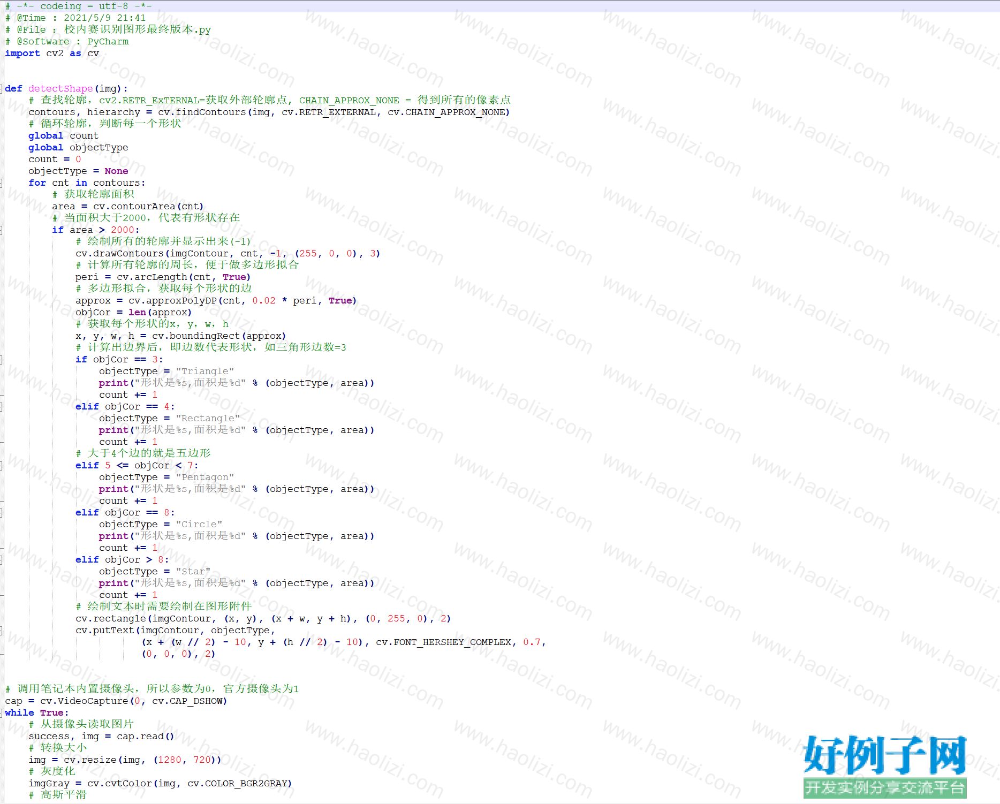Click the file name '校内赛识别图形最终版本.py'

(138, 30)
